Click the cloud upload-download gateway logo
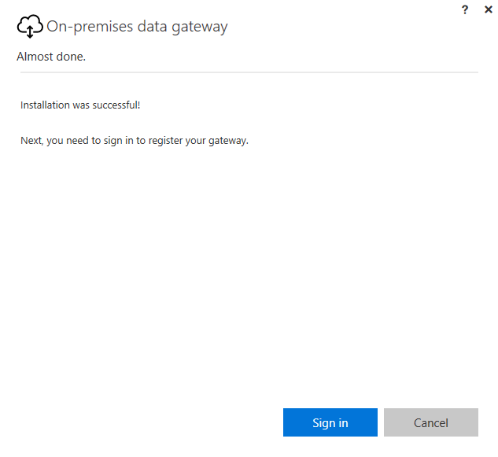This screenshot has height=457, width=498. [x=30, y=27]
